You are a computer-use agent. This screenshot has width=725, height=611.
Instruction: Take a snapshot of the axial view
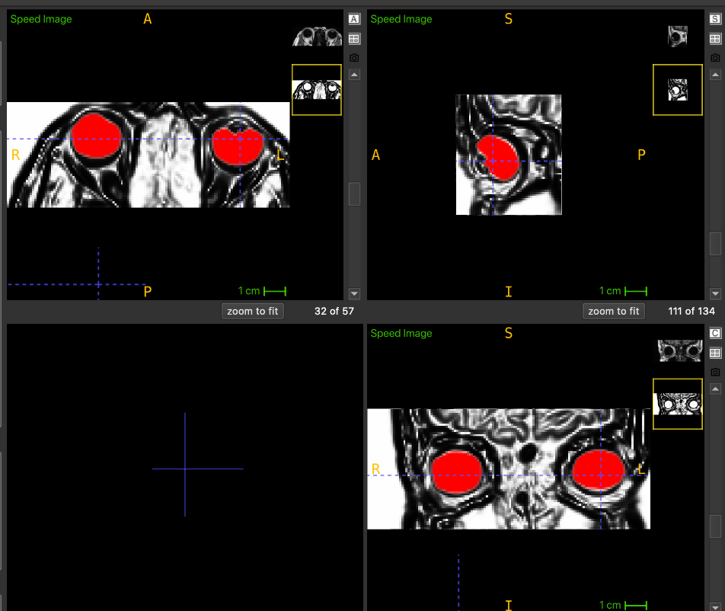(x=354, y=58)
